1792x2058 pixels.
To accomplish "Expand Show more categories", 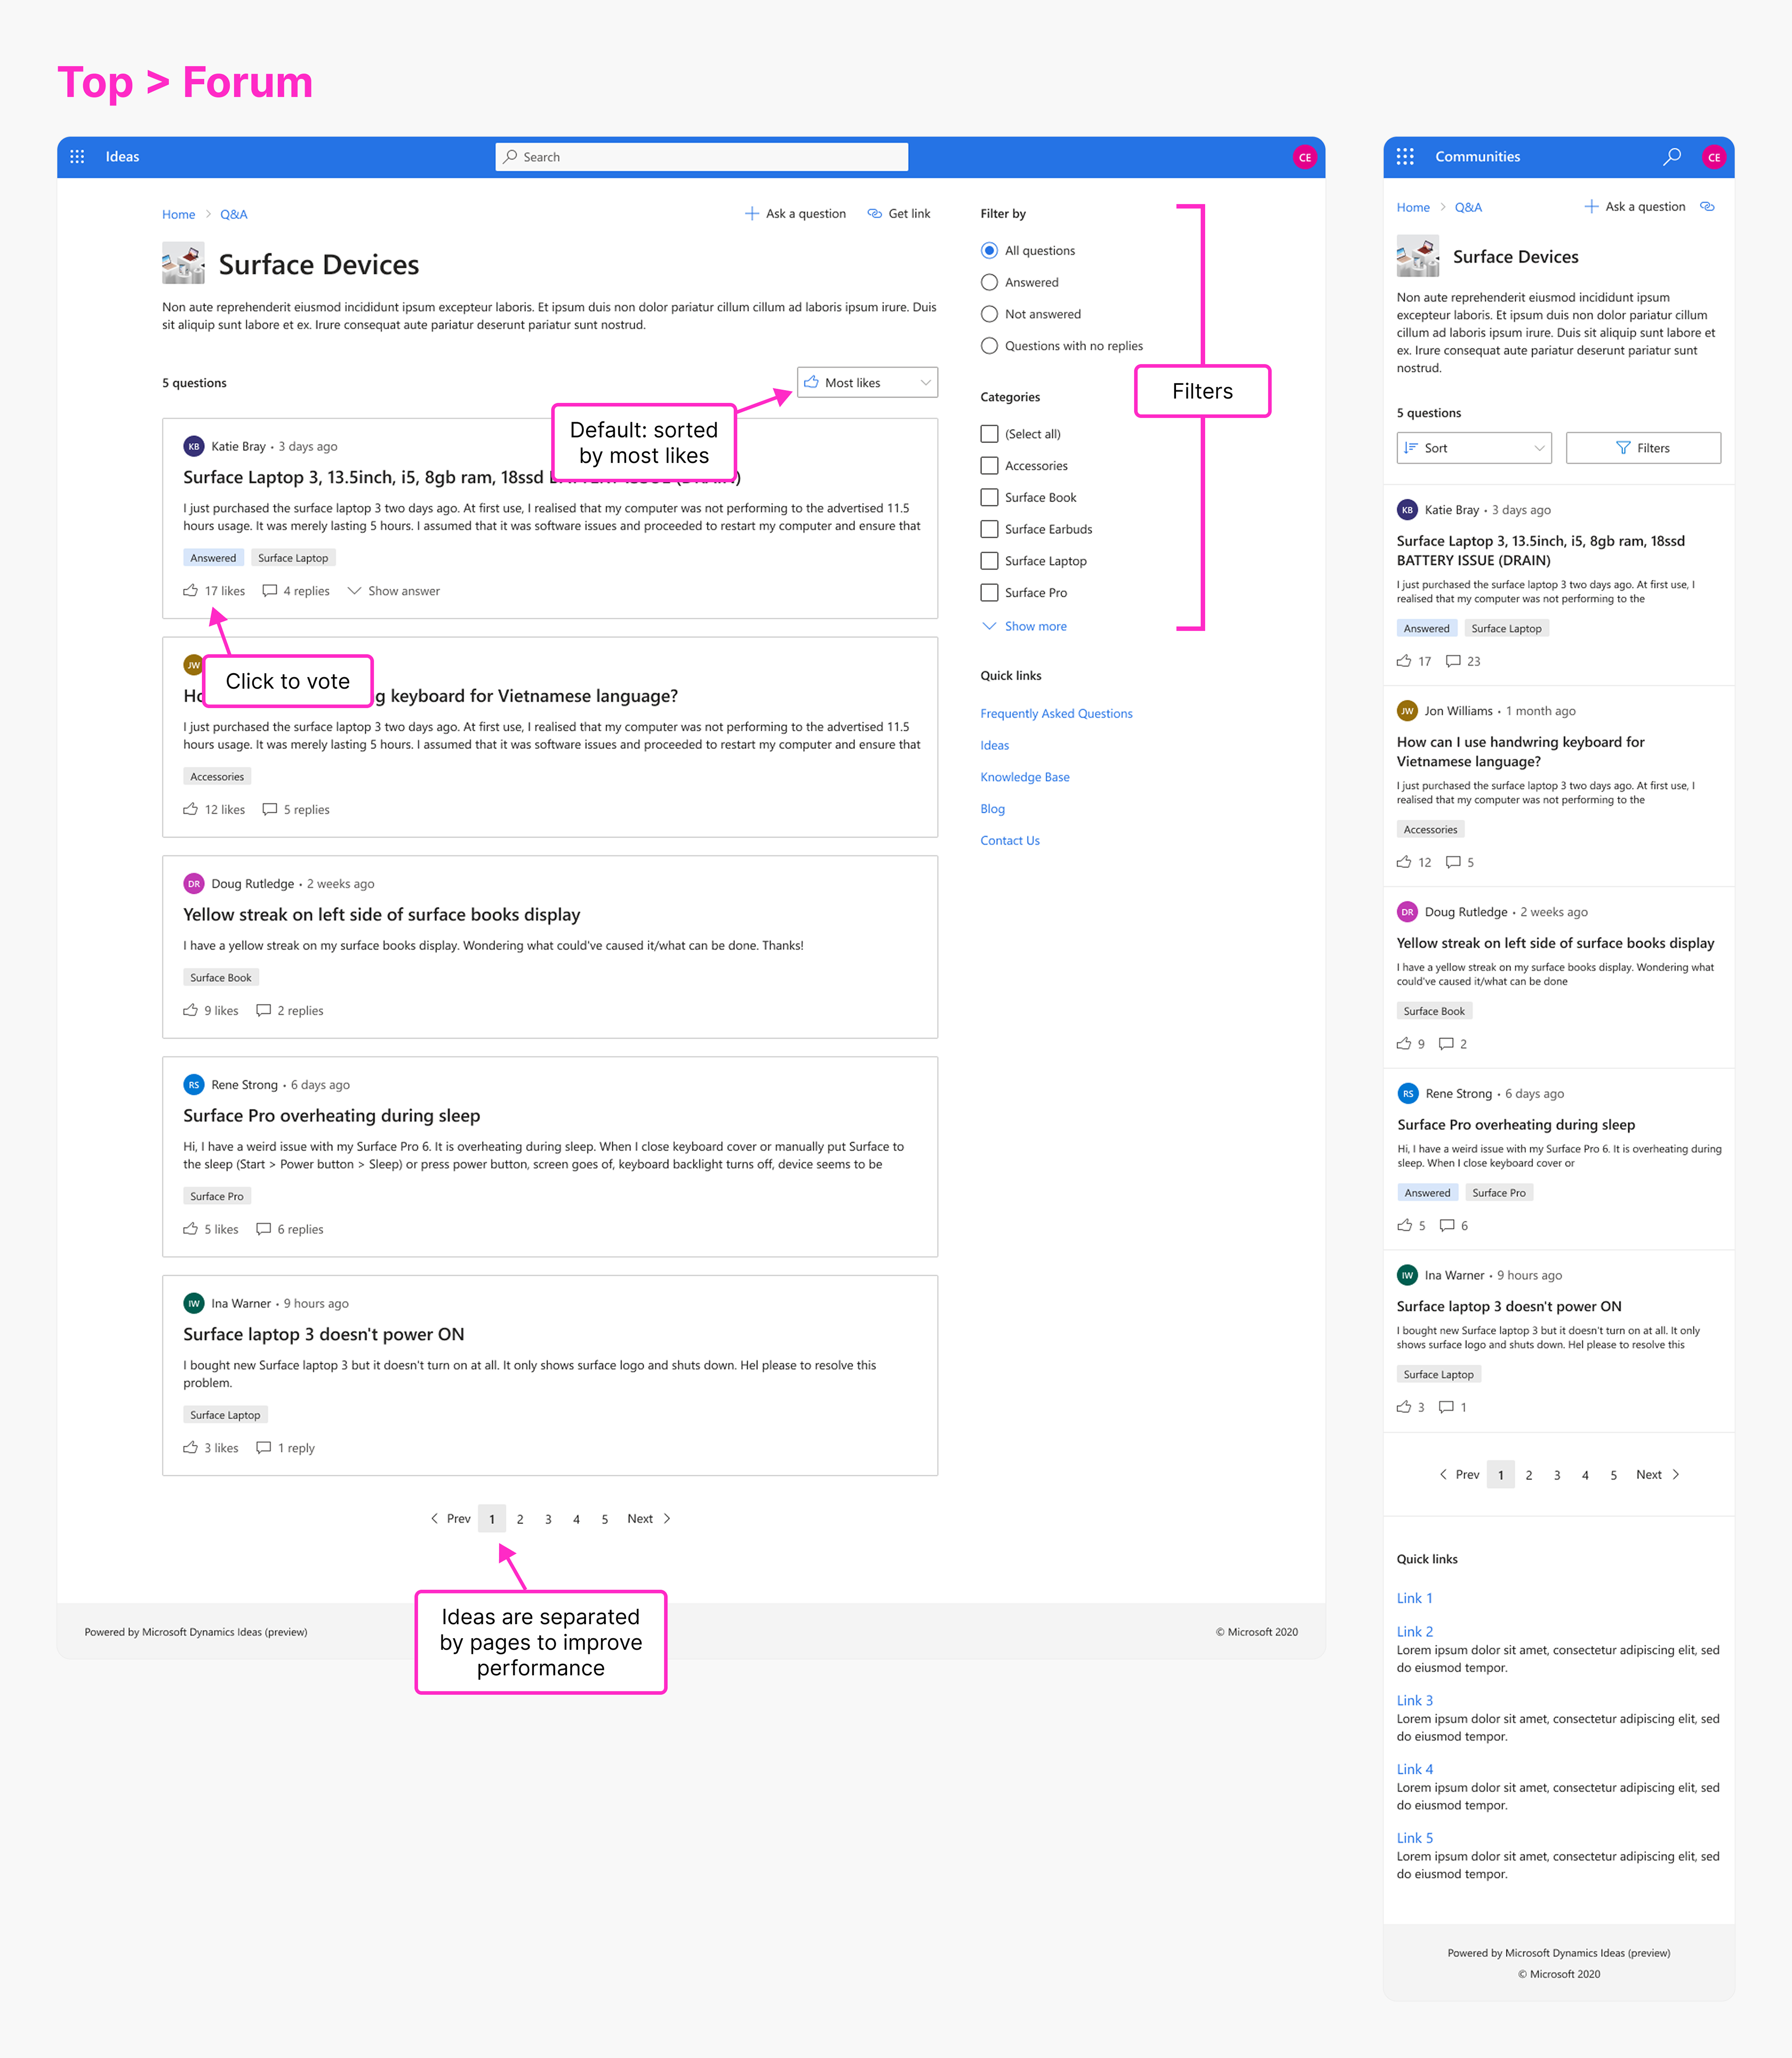I will pyautogui.click(x=1025, y=627).
